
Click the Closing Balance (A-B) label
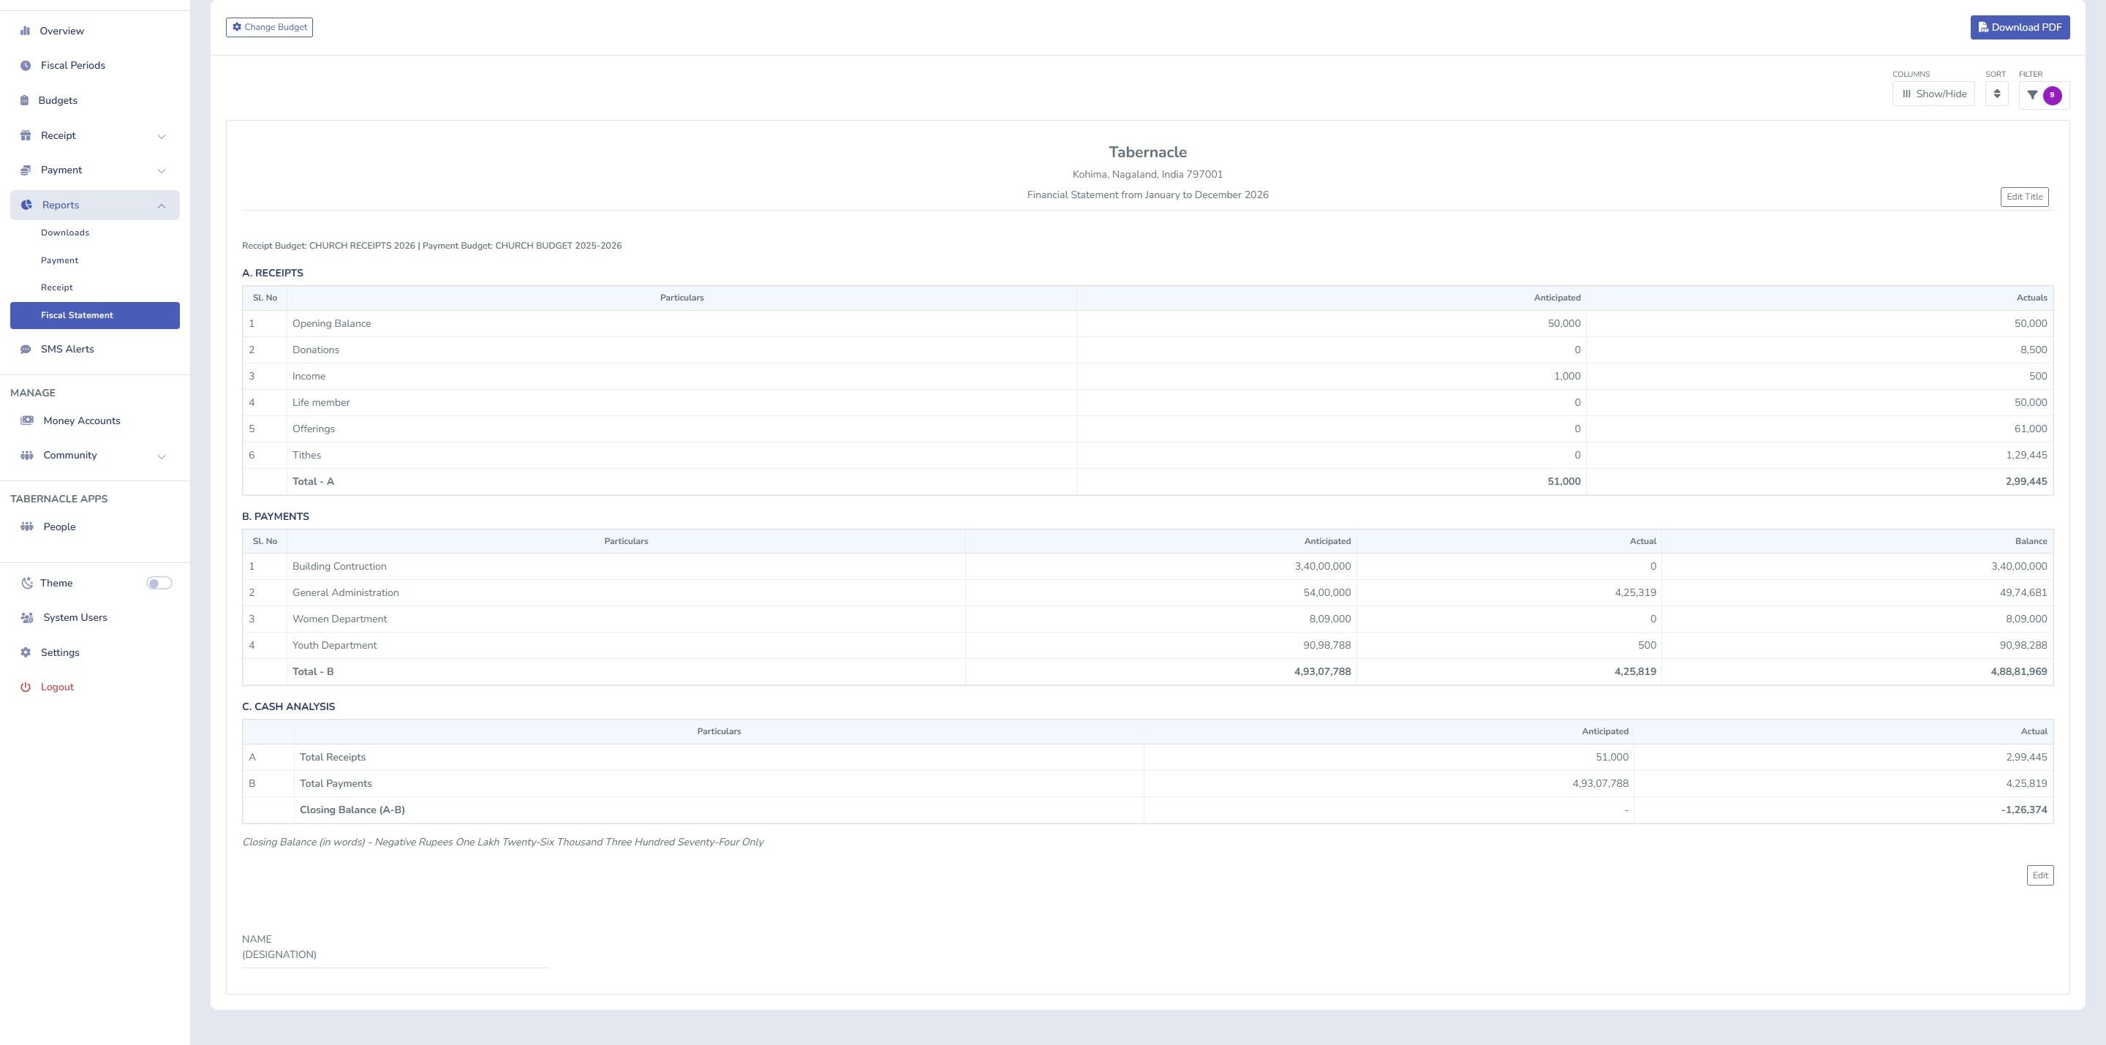[352, 810]
